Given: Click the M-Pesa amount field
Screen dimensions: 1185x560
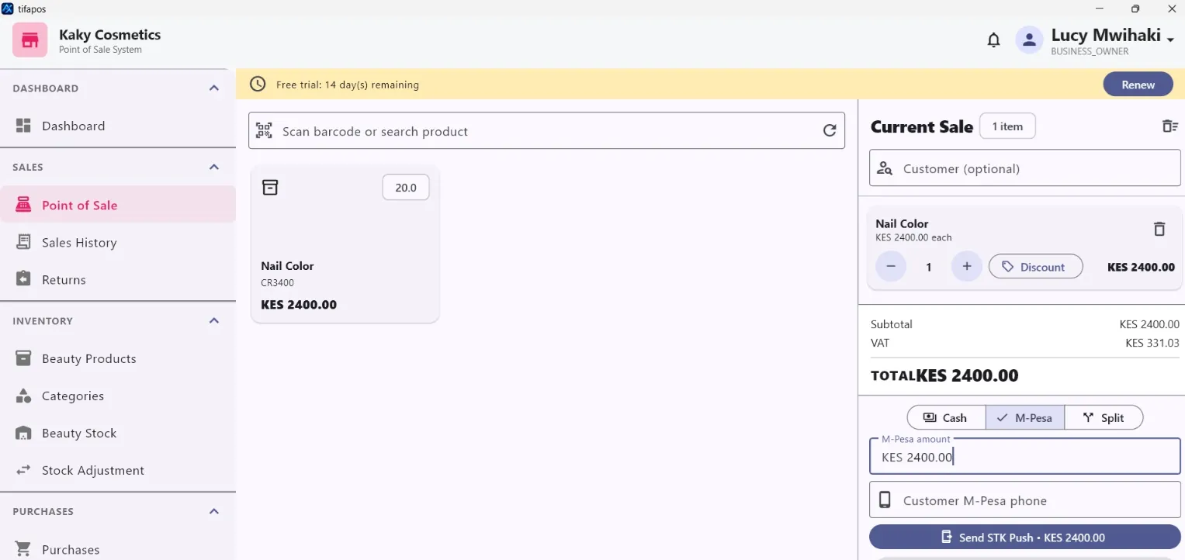Looking at the screenshot, I should (x=1024, y=457).
